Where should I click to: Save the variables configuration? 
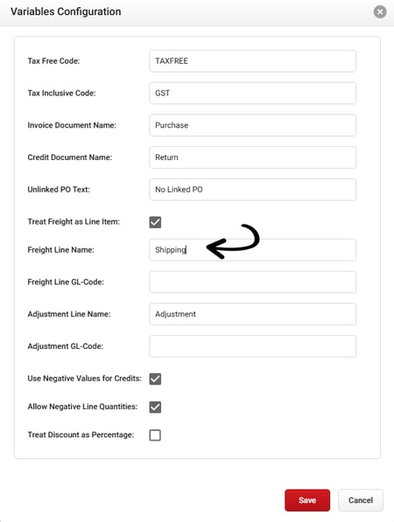coord(307,500)
